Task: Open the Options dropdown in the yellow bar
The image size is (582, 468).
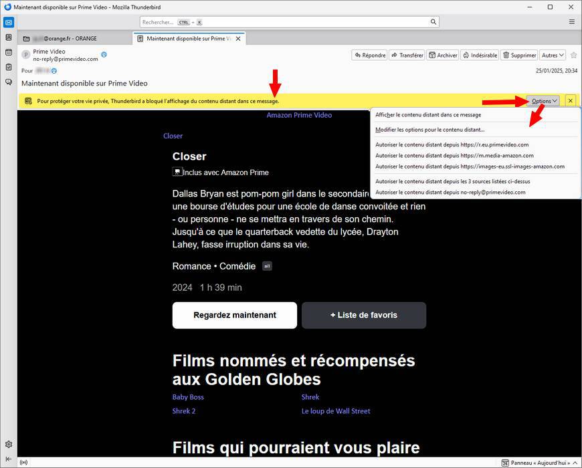Action: 544,101
